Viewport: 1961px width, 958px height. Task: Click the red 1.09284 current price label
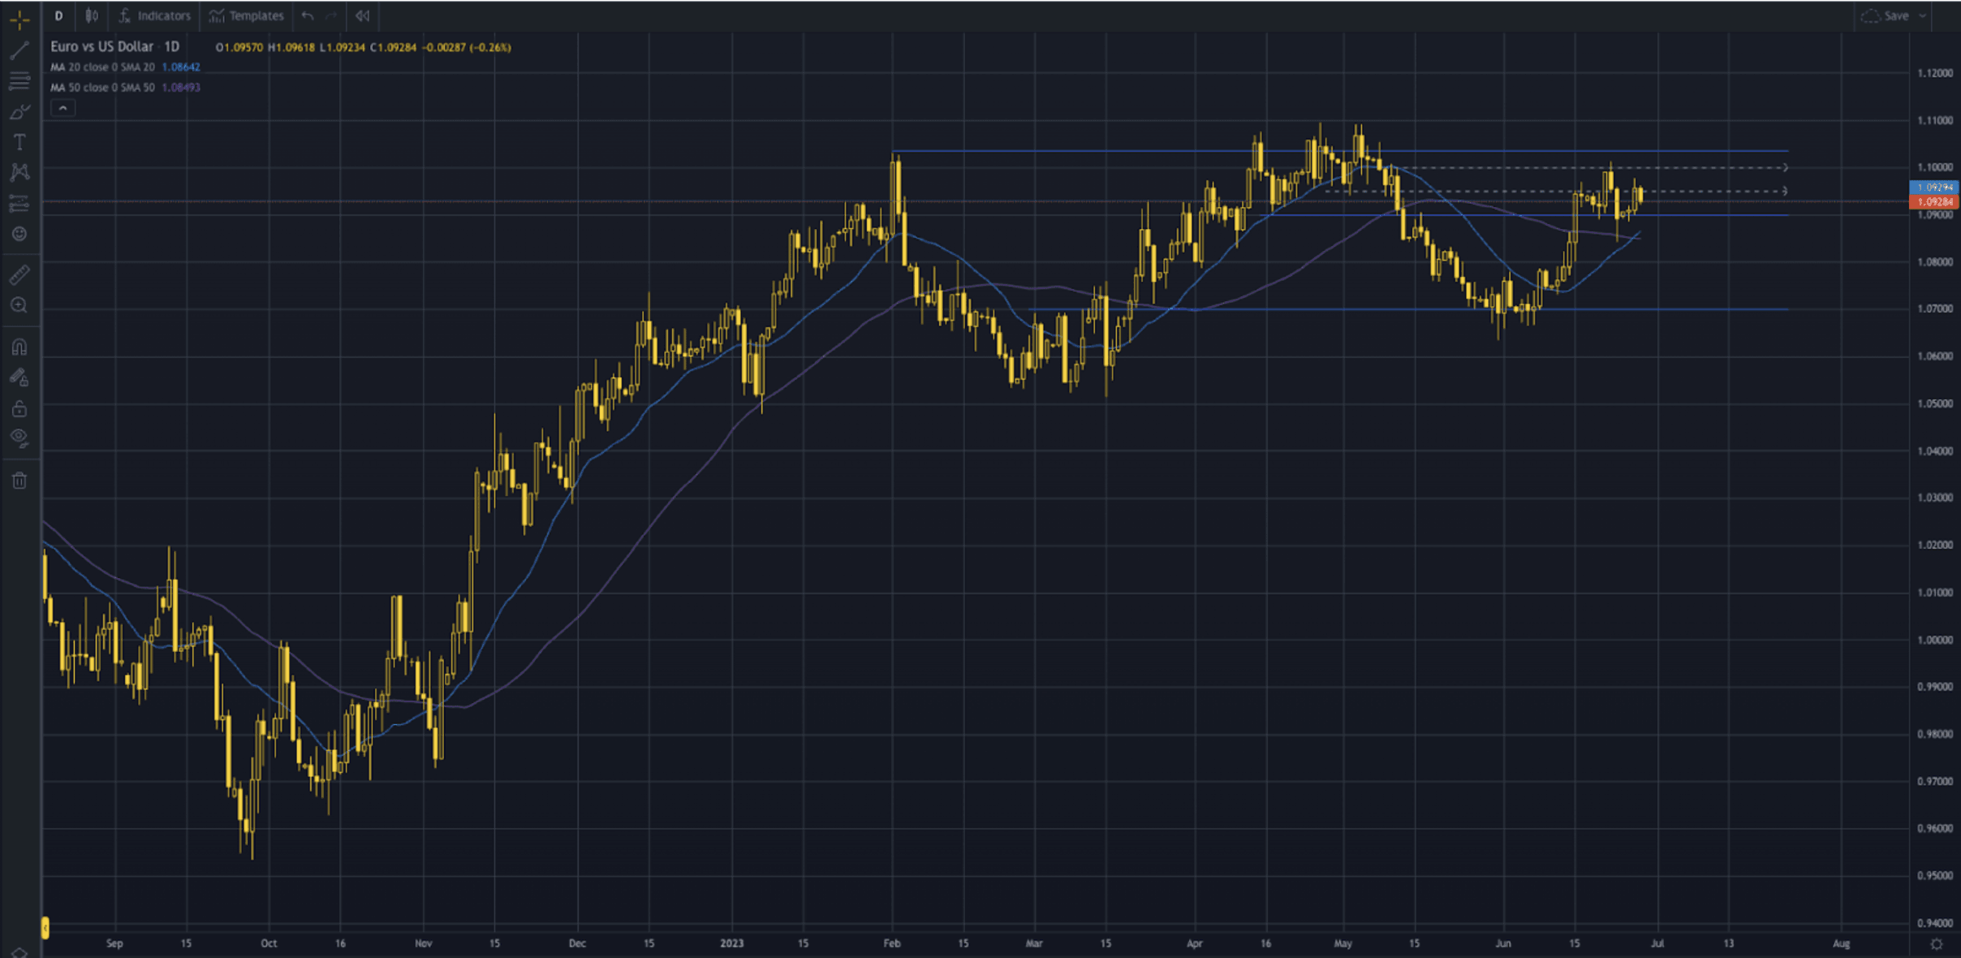(x=1934, y=201)
